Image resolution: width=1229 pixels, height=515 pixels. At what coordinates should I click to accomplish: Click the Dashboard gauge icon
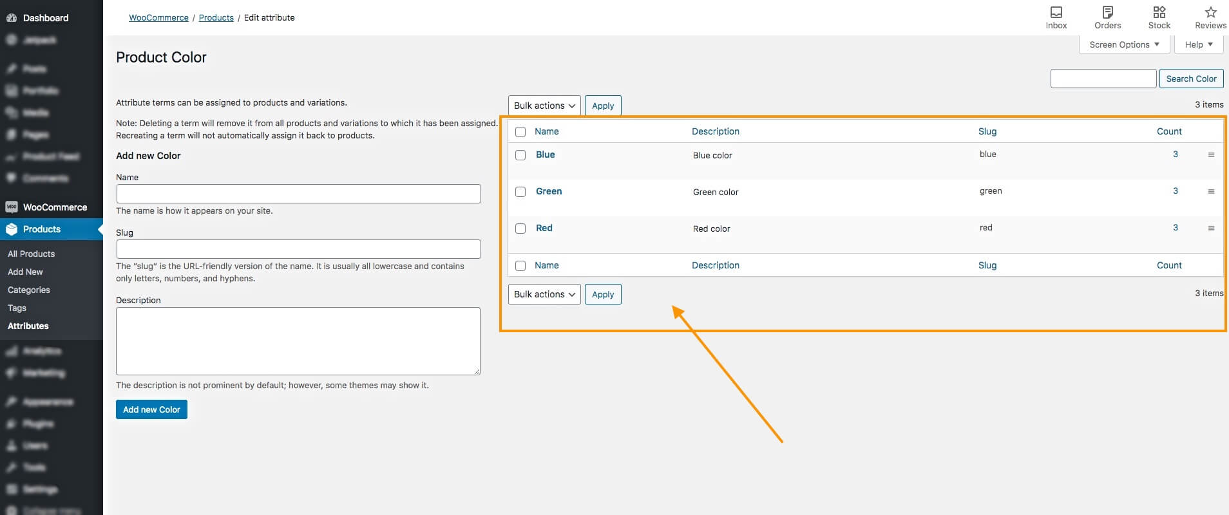point(11,18)
